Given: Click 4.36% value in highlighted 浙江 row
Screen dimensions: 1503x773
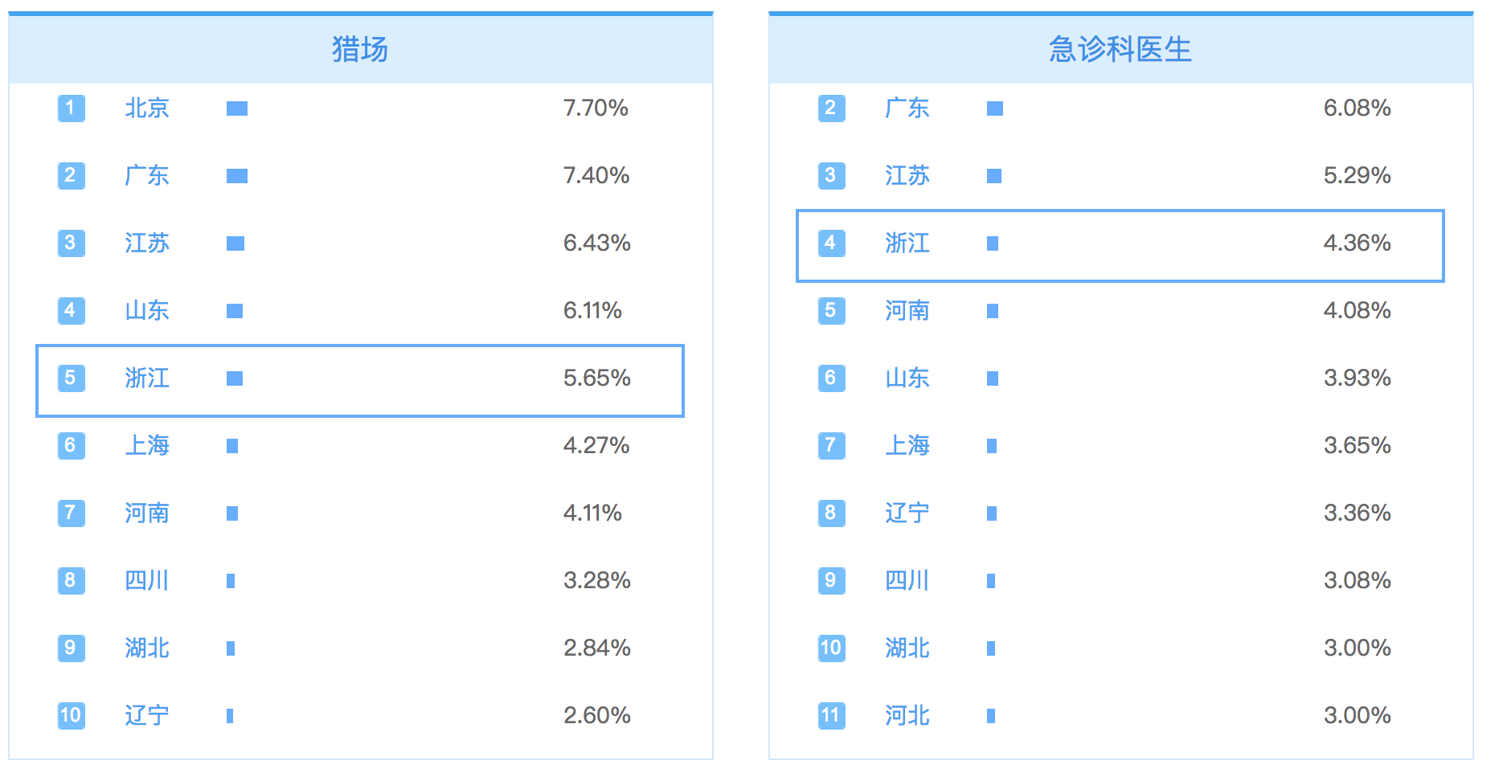Looking at the screenshot, I should tap(1357, 243).
